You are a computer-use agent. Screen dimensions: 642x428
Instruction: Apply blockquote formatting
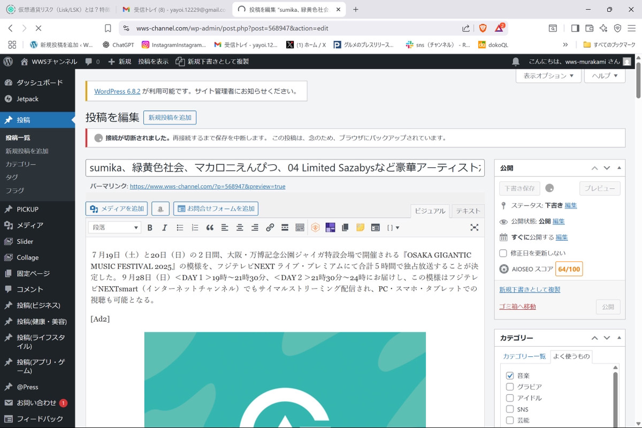210,227
